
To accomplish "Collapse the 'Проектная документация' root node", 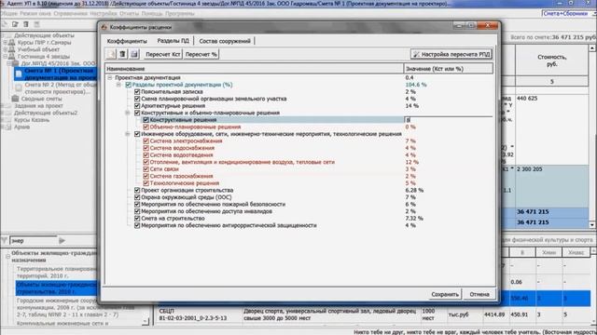I will [110, 78].
